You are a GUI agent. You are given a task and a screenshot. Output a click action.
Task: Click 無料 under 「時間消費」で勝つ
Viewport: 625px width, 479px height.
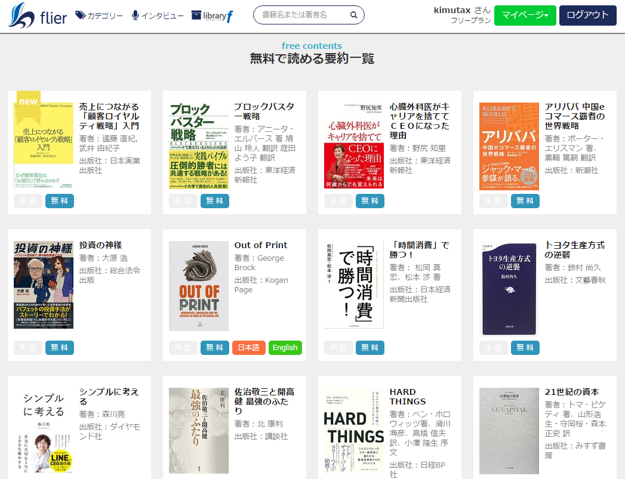click(x=370, y=348)
